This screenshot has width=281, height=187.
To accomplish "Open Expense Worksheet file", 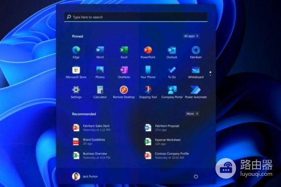I will [163, 142].
